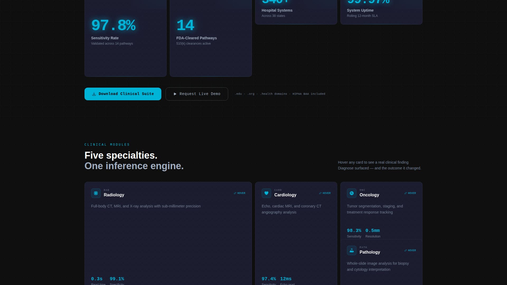This screenshot has width=507, height=285.
Task: Click the HOVER indicator on Cardiology card
Action: [x=325, y=193]
